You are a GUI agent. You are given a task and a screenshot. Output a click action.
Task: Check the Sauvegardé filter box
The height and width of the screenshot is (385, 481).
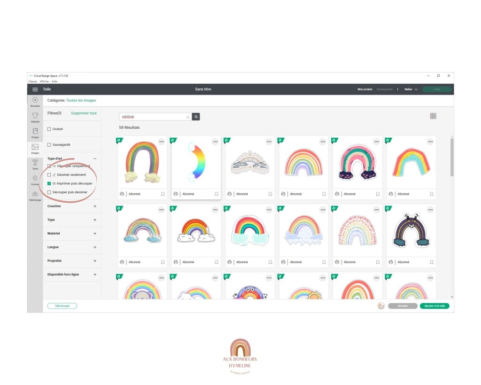49,145
